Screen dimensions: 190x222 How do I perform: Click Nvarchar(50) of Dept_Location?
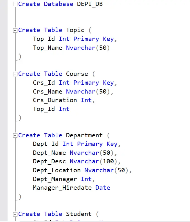[x=106, y=170]
